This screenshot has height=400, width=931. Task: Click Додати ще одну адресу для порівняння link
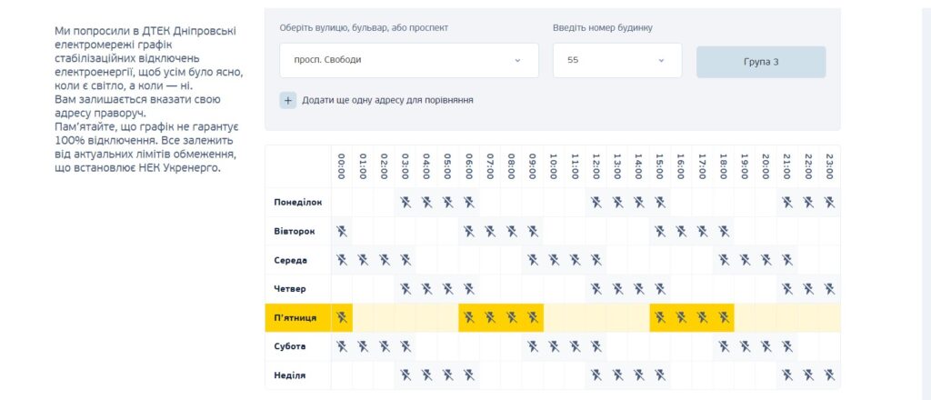387,100
